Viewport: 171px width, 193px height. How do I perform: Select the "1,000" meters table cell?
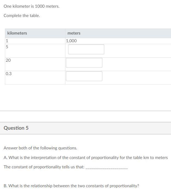click(x=71, y=41)
